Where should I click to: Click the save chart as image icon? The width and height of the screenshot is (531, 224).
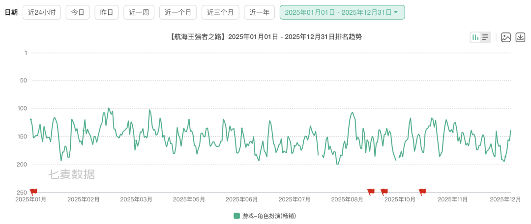pyautogui.click(x=505, y=37)
